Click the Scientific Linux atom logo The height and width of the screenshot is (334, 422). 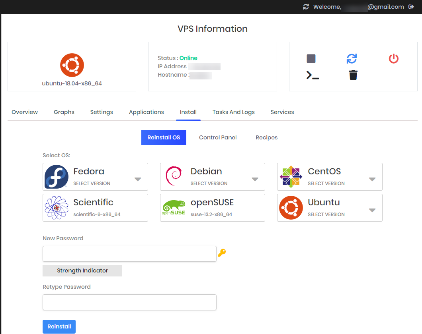pyautogui.click(x=57, y=208)
